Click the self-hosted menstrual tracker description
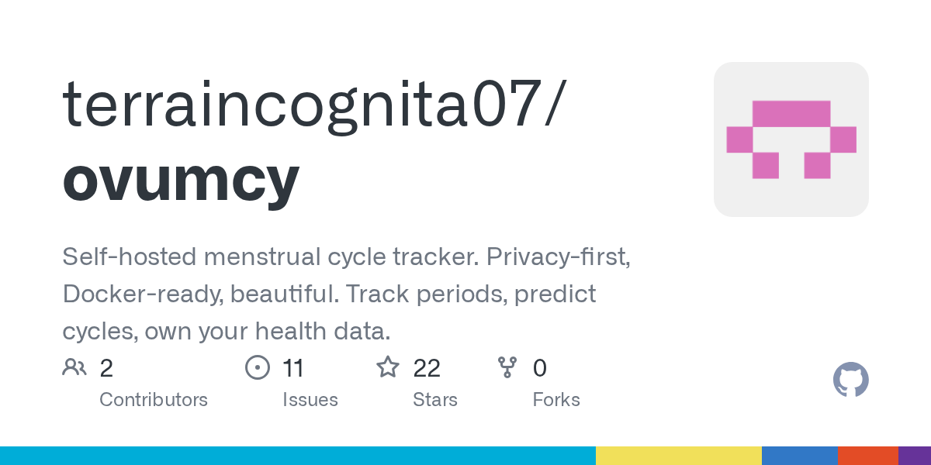The height and width of the screenshot is (465, 931). 346,294
